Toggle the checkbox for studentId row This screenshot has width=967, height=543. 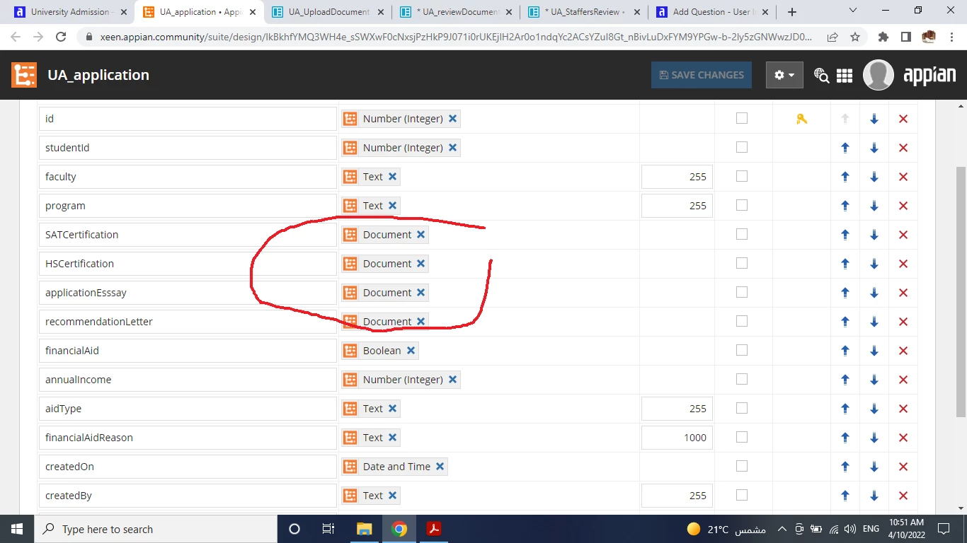742,147
